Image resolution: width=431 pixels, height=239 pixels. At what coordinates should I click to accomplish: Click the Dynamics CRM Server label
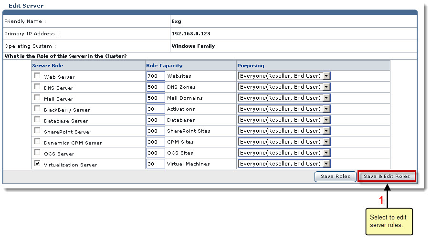click(73, 143)
